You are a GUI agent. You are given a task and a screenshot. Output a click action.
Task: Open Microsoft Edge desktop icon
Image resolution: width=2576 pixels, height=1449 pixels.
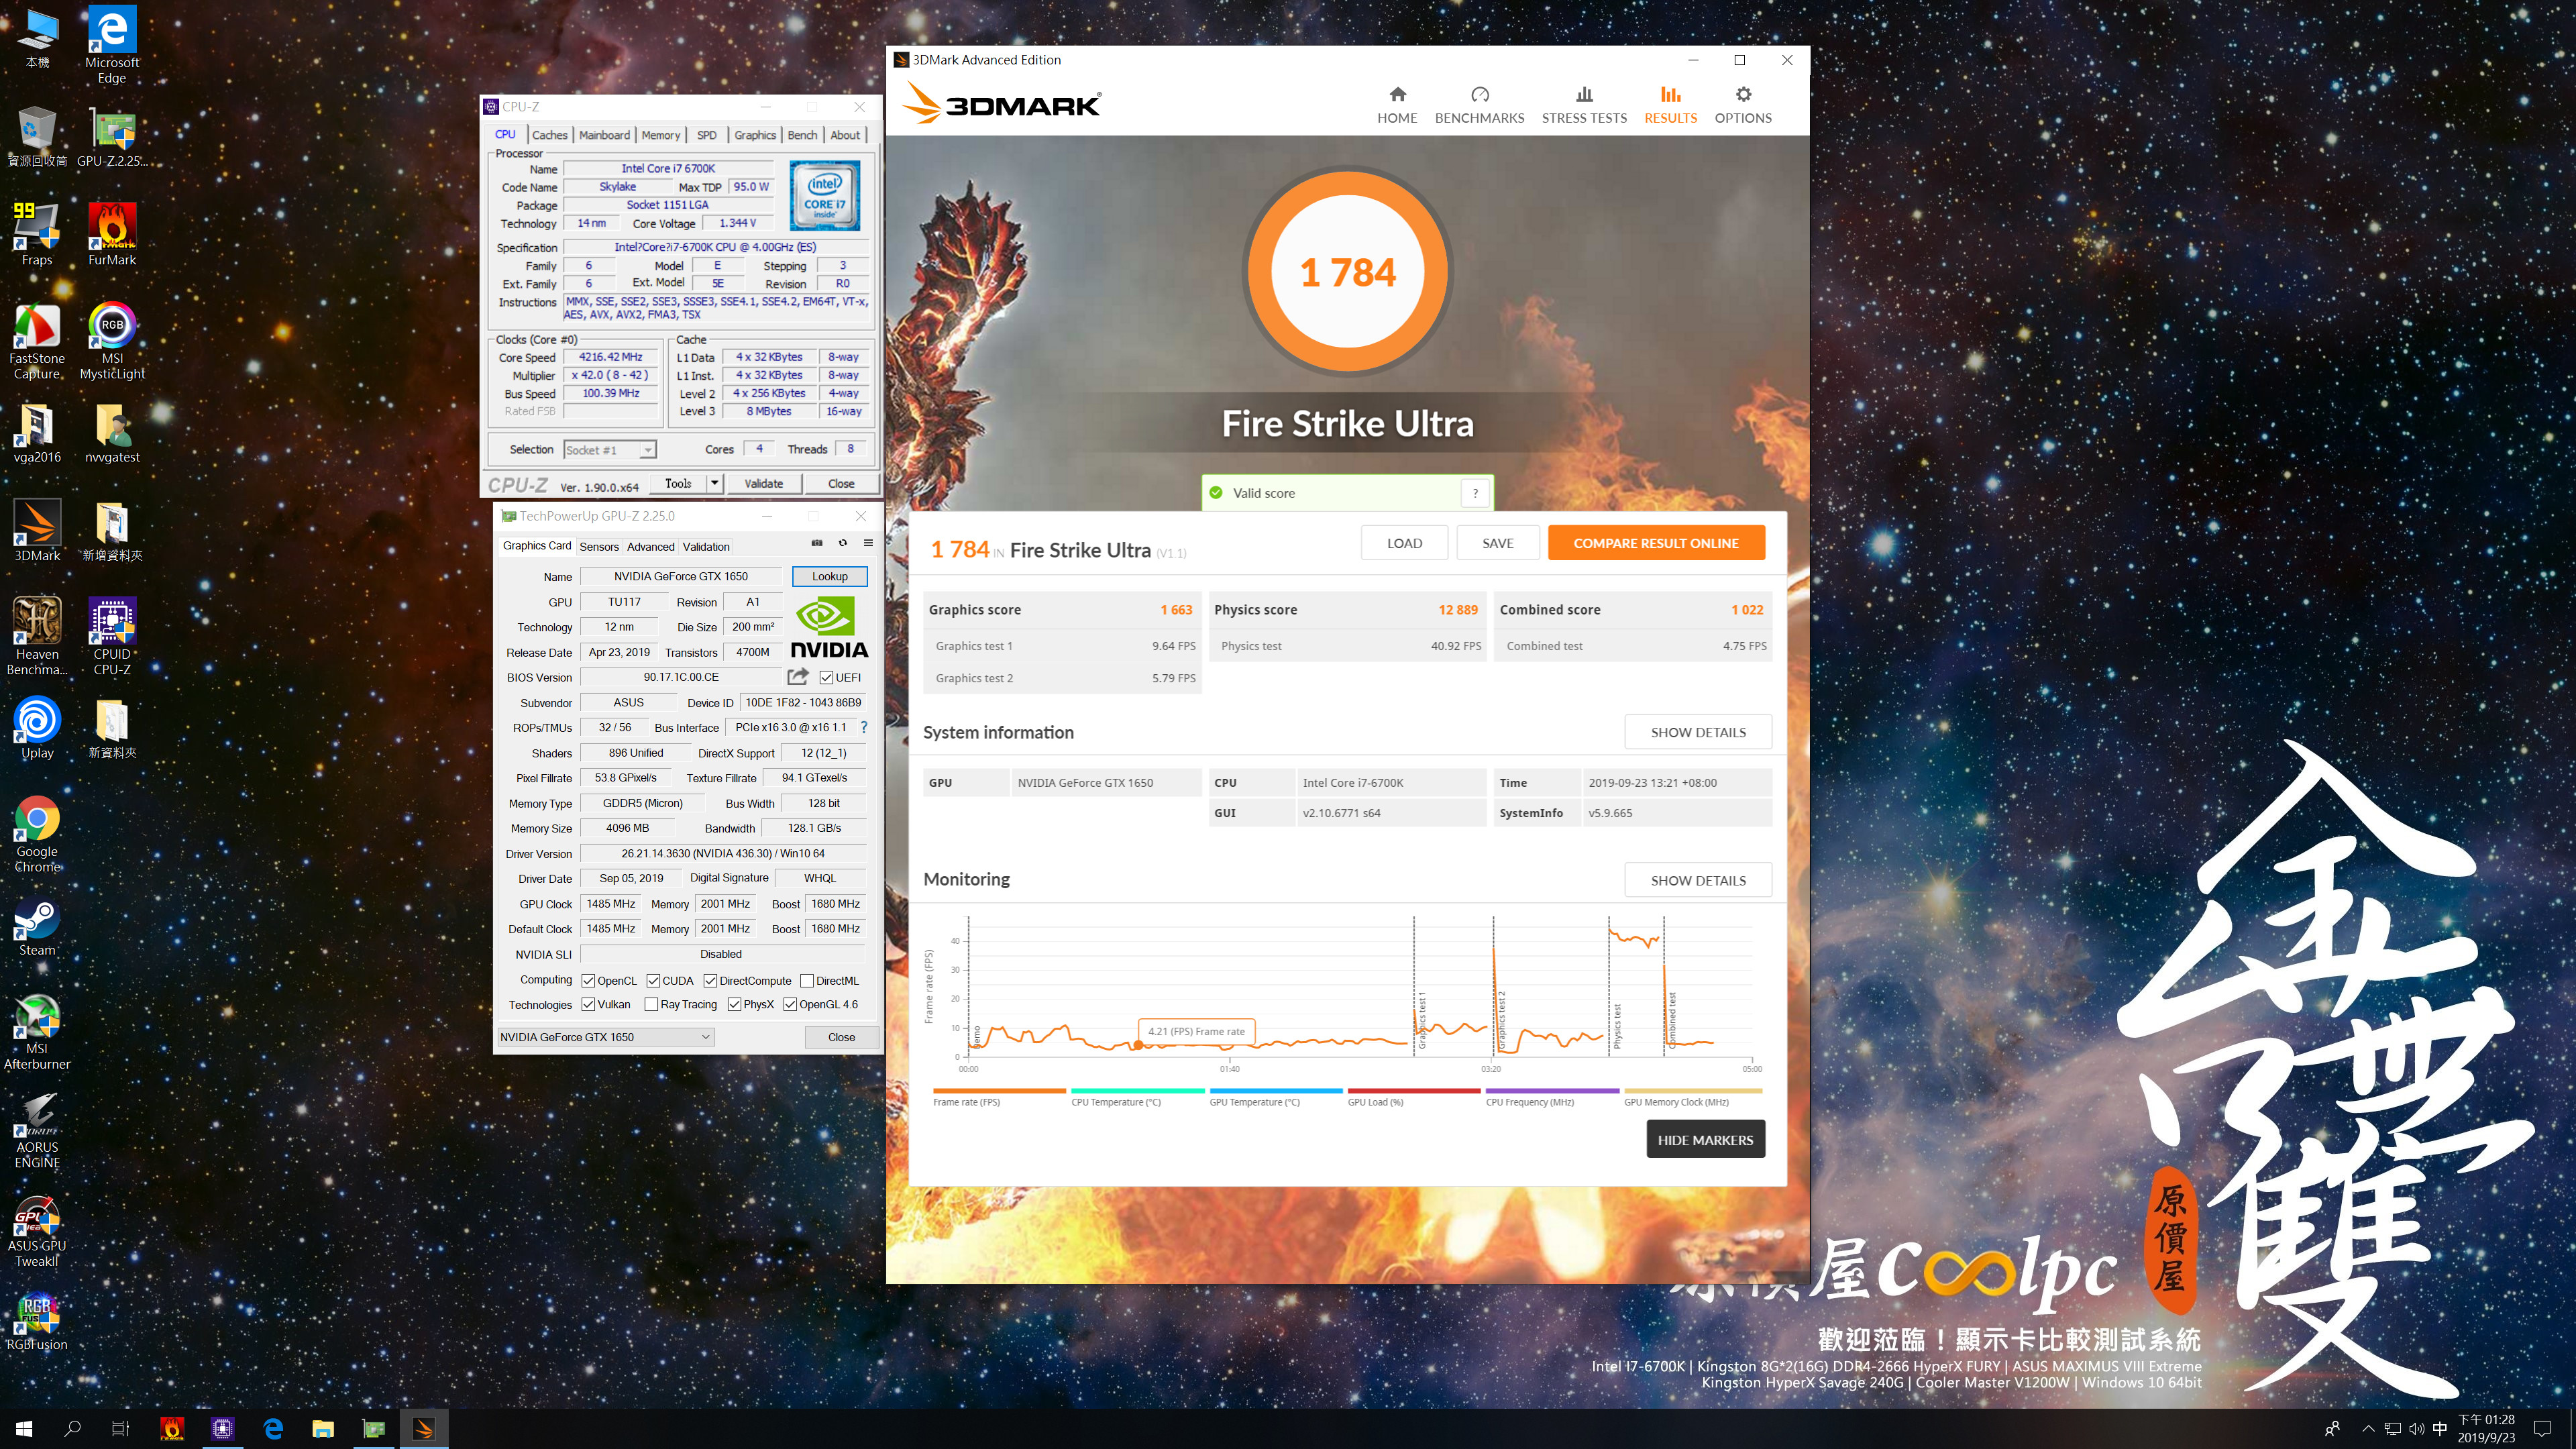click(112, 45)
